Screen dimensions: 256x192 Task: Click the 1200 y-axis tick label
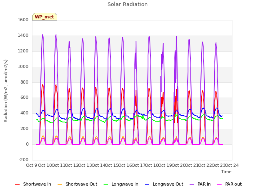coord(23,51)
